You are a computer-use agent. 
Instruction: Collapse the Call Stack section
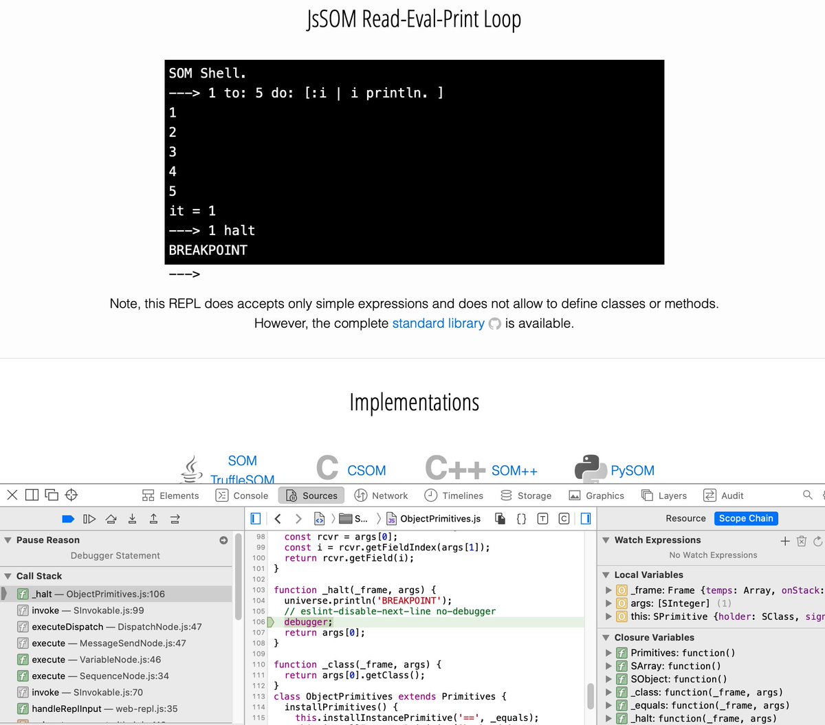[8, 576]
